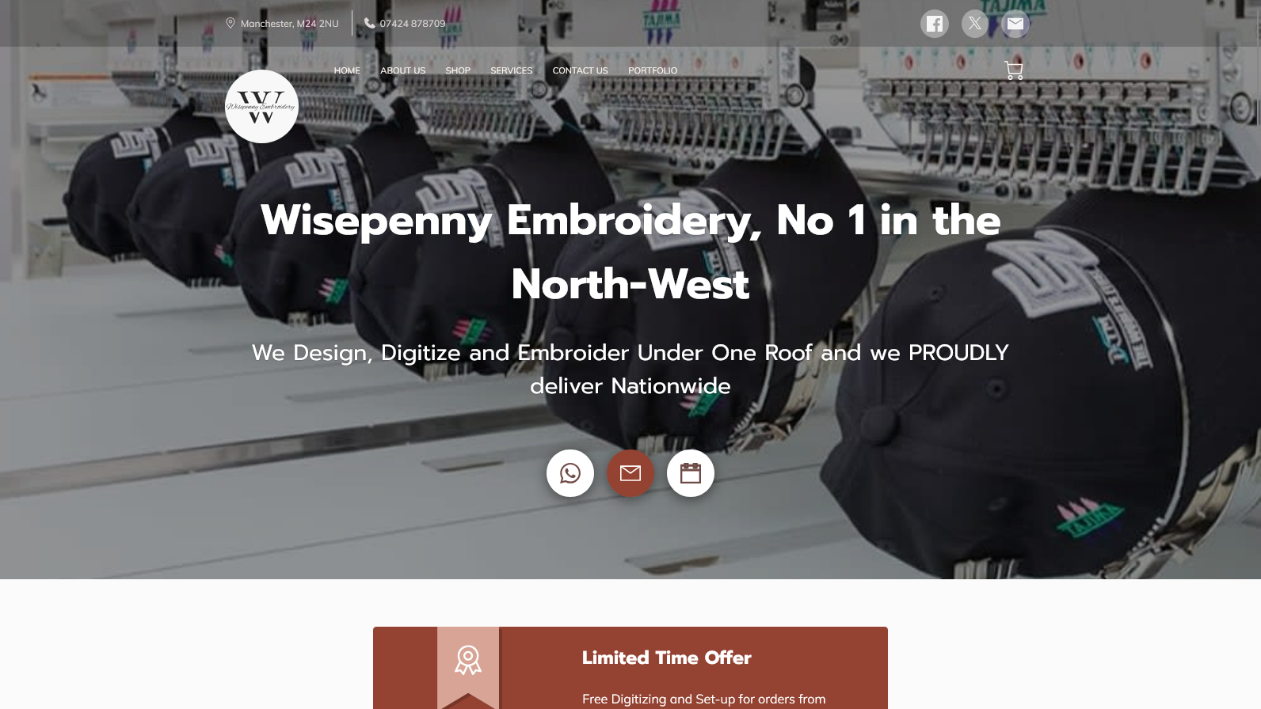Viewport: 1261px width, 709px height.
Task: Open the SHOP menu item
Action: coord(458,70)
